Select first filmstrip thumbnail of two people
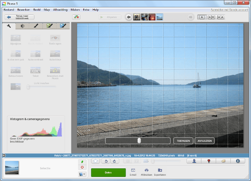 tap(137, 17)
